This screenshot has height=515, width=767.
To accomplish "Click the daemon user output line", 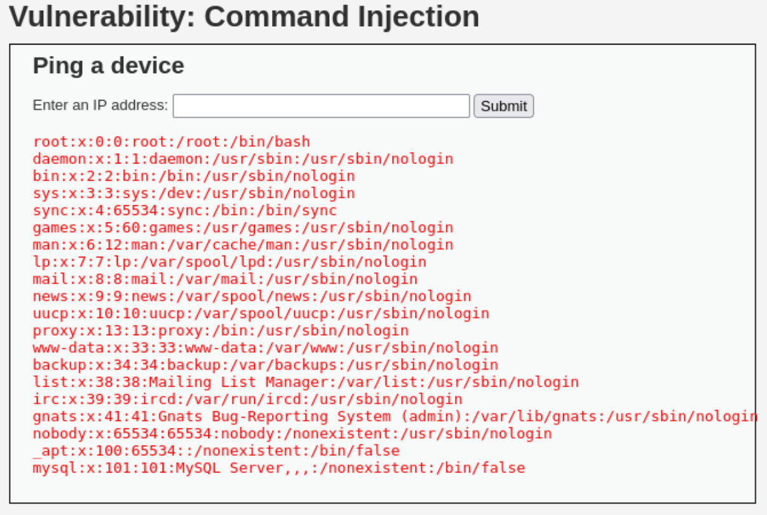I will pyautogui.click(x=243, y=159).
